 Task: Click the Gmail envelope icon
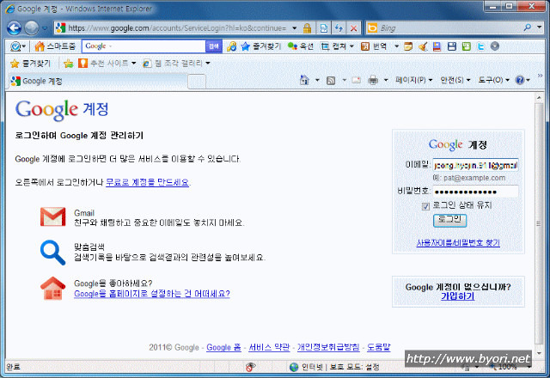(52, 216)
